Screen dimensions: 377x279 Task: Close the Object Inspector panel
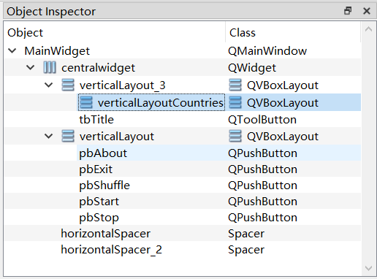[367, 11]
